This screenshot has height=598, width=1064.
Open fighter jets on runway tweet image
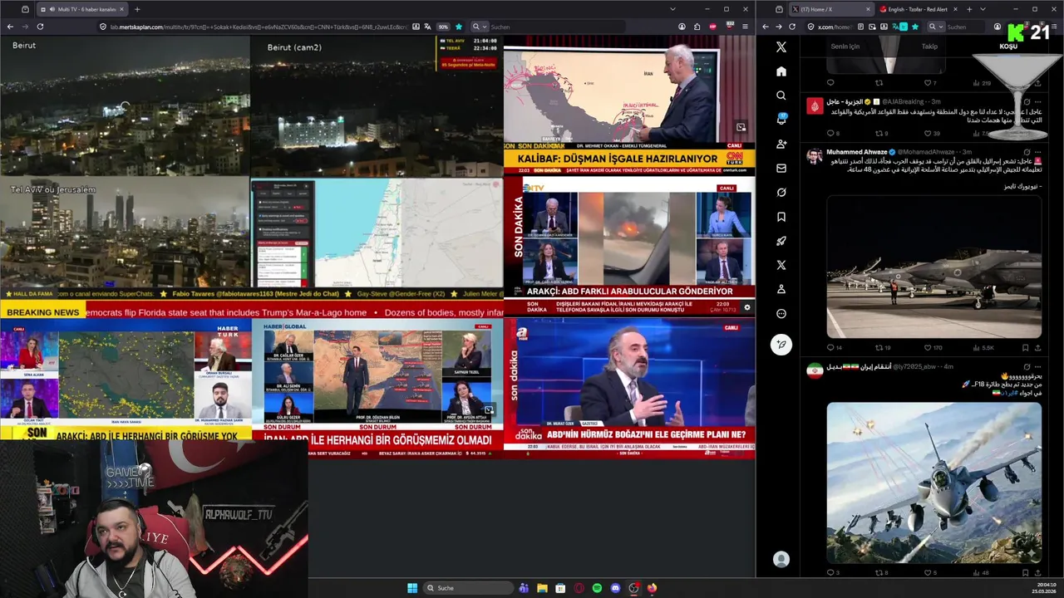click(933, 267)
